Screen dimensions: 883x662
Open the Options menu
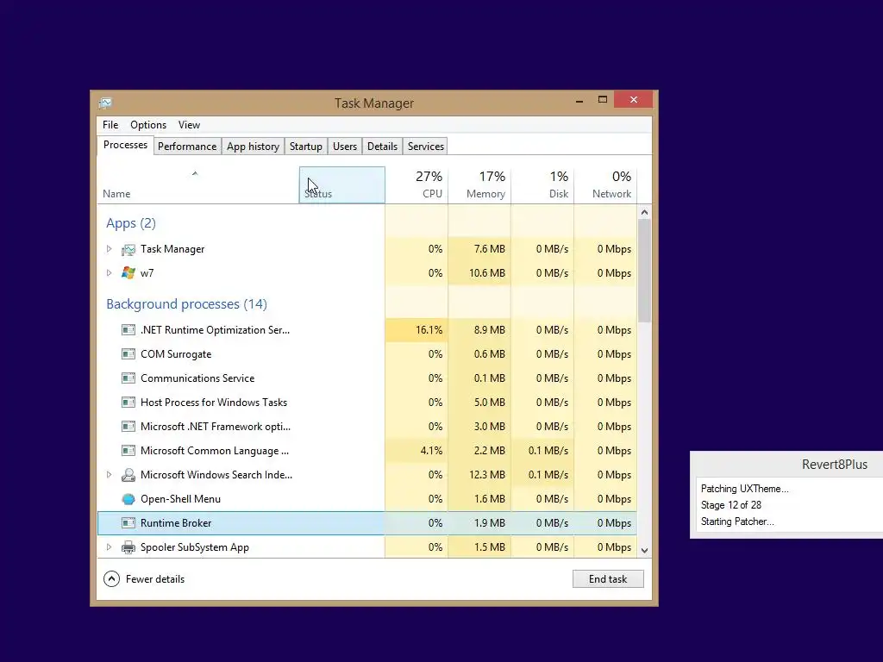click(x=148, y=125)
